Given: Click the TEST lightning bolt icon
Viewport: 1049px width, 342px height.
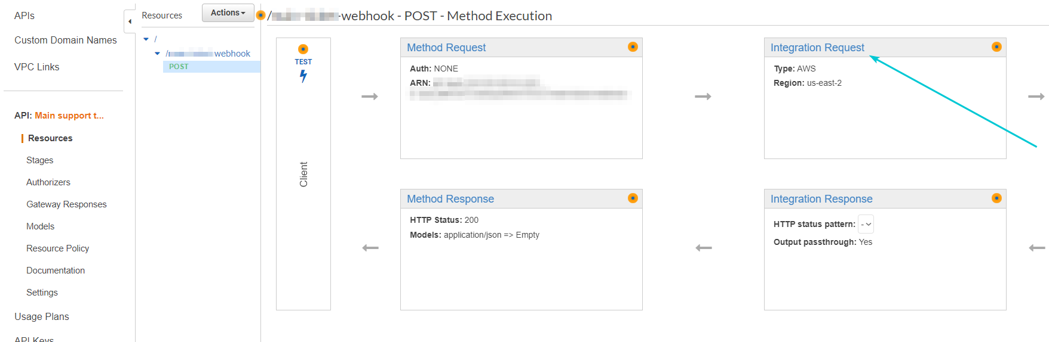Looking at the screenshot, I should (x=303, y=76).
